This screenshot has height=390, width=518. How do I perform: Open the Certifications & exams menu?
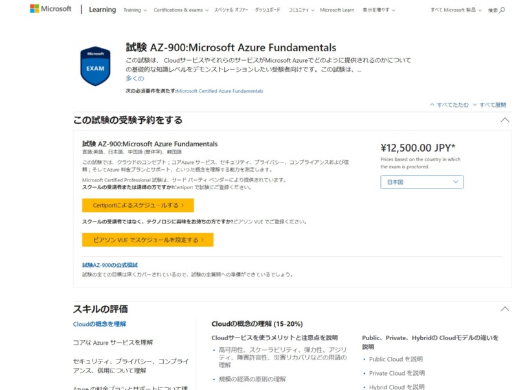pos(182,10)
